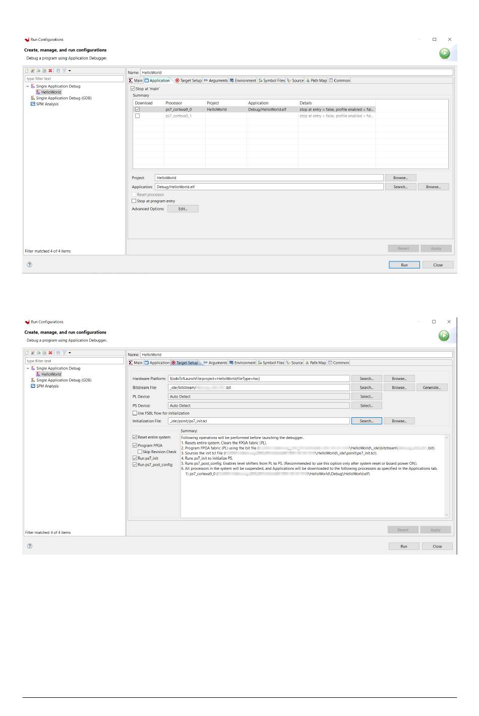The width and height of the screenshot is (479, 716).
Task: Click the help question mark in lower dialog
Action: pos(29,546)
